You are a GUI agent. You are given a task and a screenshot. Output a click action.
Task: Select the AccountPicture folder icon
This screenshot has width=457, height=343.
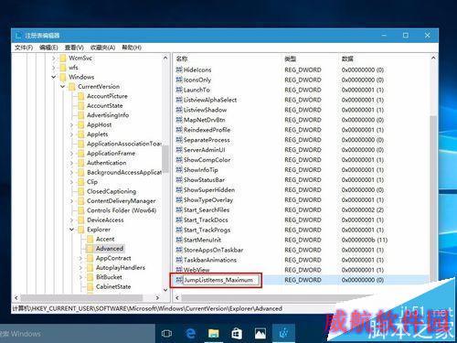tap(80, 96)
